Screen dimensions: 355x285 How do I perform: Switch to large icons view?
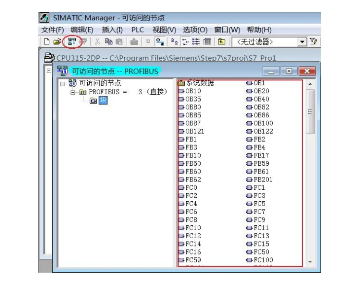tap(174, 41)
